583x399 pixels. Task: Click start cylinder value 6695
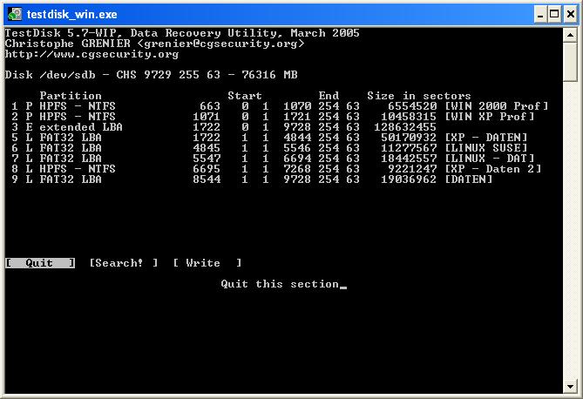click(x=207, y=169)
